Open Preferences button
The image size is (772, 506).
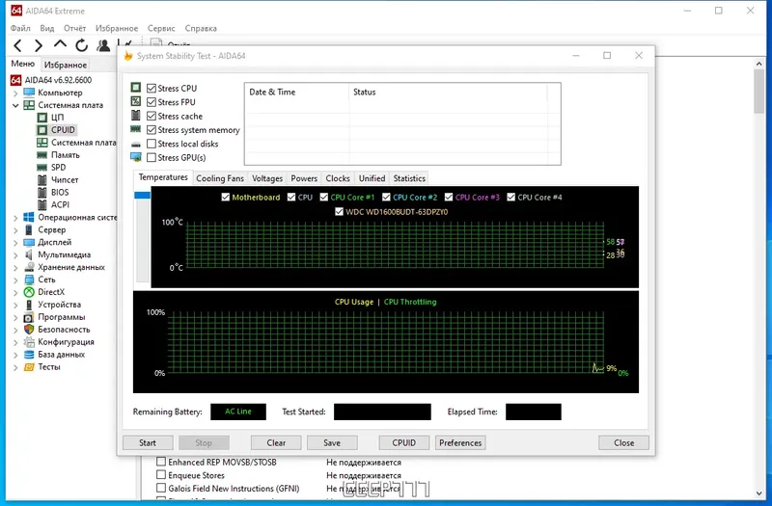point(460,442)
